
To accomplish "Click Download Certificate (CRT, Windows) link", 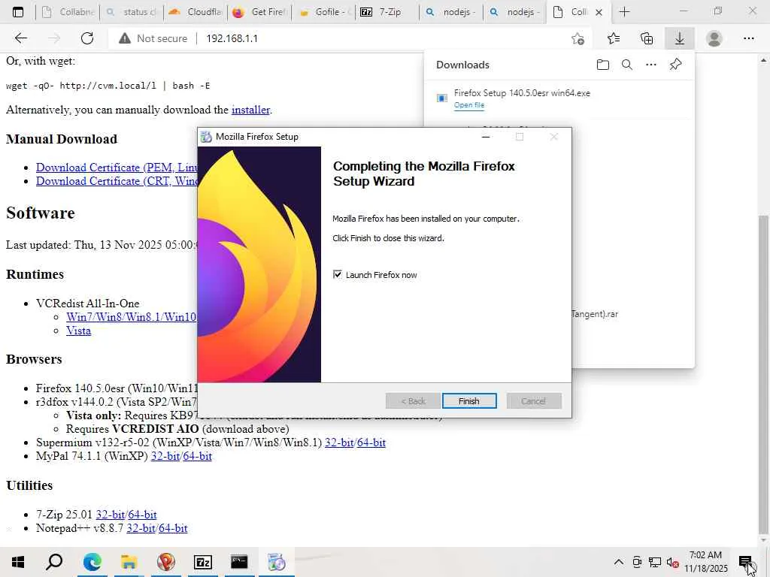I will [117, 181].
